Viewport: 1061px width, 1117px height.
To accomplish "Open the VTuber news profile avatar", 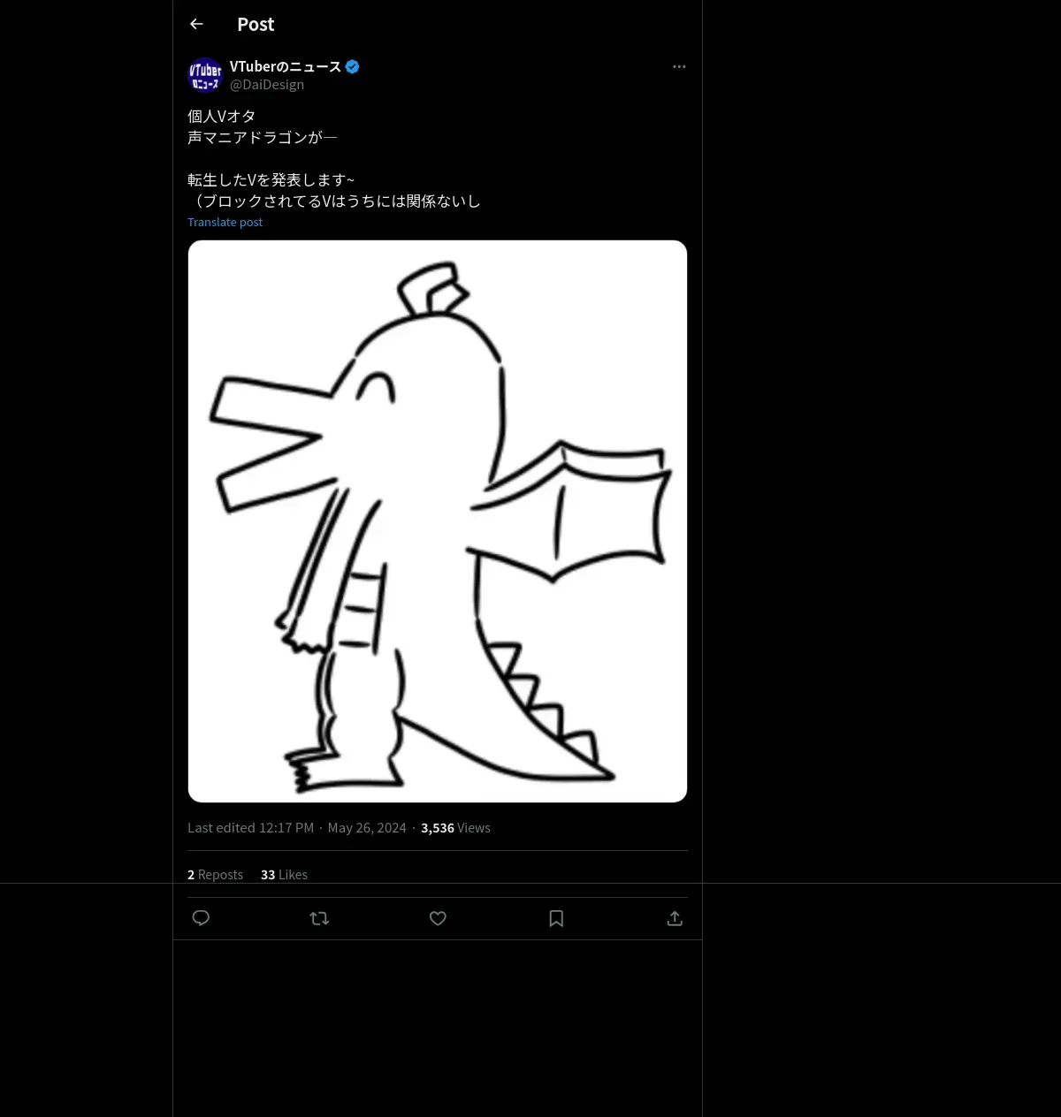I will tap(205, 75).
